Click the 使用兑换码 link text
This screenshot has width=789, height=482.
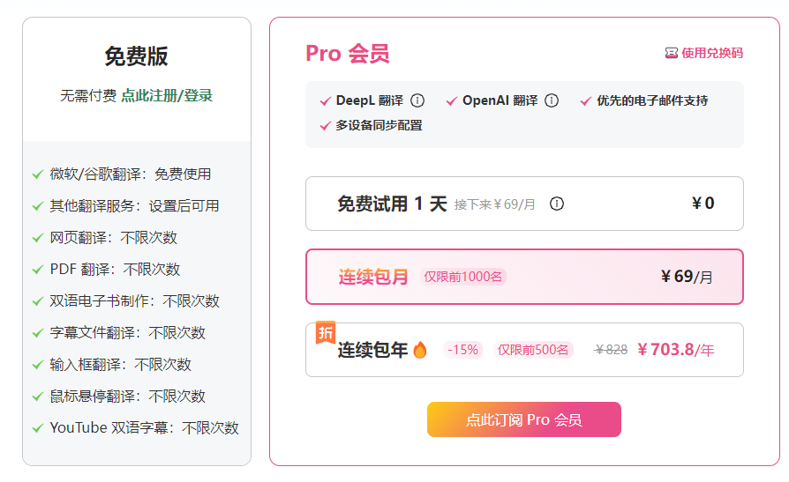tap(712, 53)
